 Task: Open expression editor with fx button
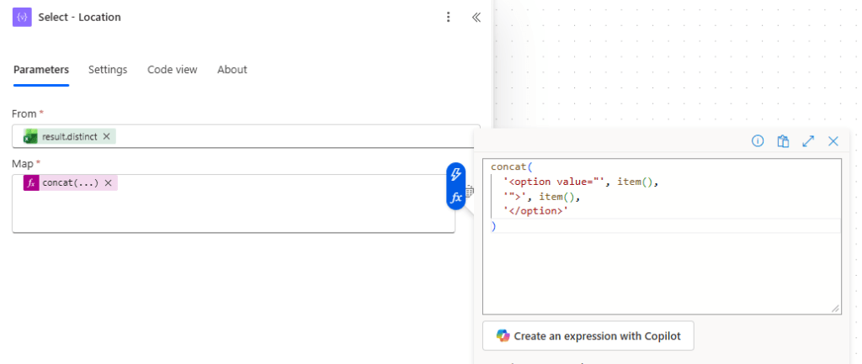pos(455,198)
